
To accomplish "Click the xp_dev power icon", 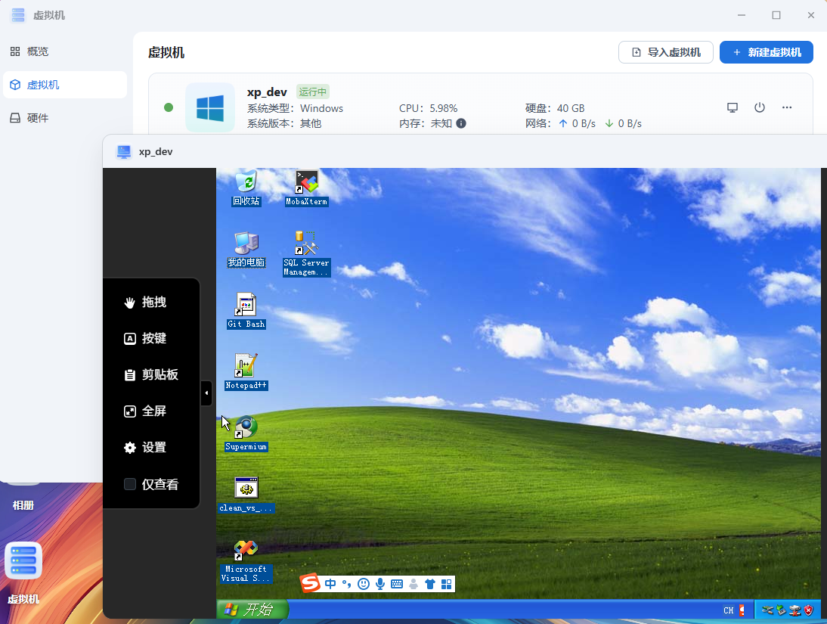I will (x=760, y=107).
